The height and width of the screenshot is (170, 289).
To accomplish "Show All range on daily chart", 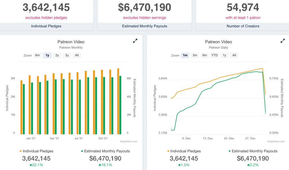I will pyautogui.click(x=234, y=55).
